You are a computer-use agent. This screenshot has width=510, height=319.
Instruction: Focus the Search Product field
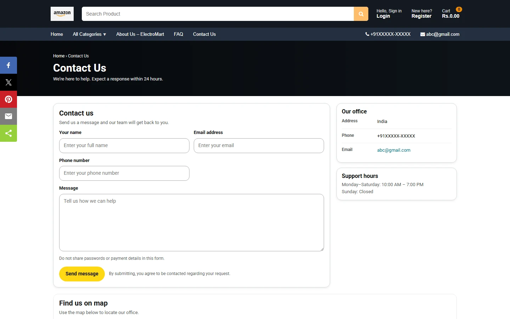coord(218,14)
